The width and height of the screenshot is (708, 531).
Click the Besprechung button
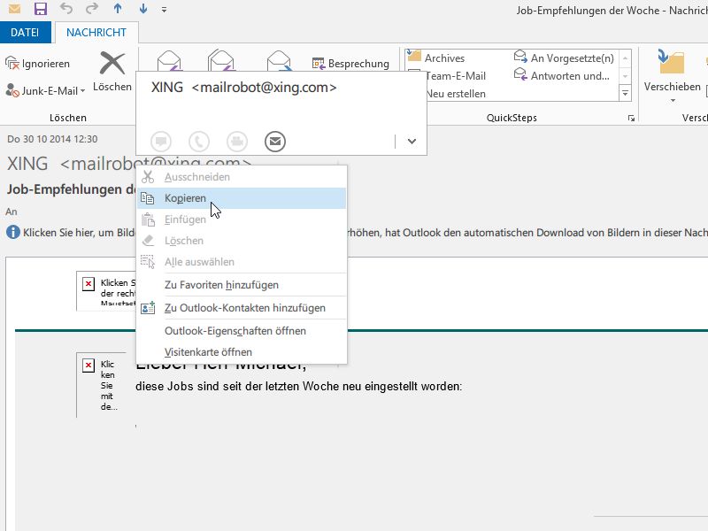350,64
